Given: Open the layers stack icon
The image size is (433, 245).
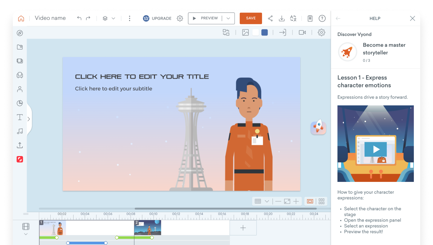Looking at the screenshot, I should point(105,18).
